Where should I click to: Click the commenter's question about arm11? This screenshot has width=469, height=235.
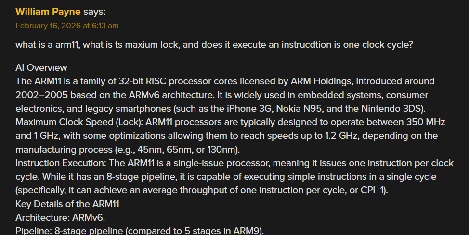coord(214,45)
